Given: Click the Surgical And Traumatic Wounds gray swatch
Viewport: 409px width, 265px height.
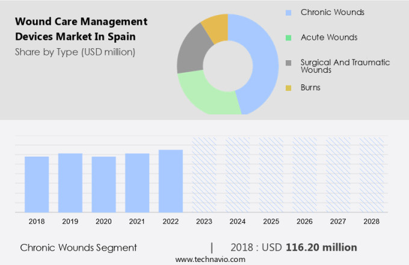Looking at the screenshot, I should tap(288, 63).
